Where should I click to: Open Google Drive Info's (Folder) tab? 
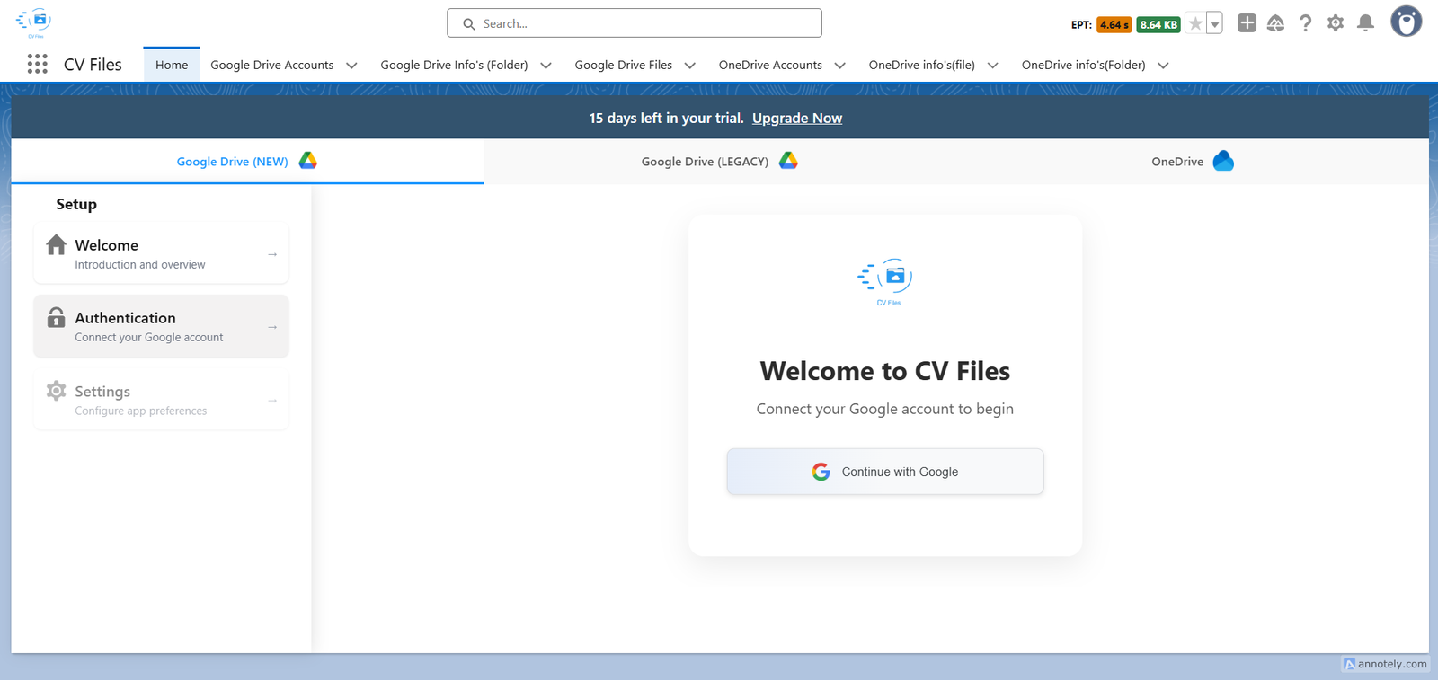point(454,65)
